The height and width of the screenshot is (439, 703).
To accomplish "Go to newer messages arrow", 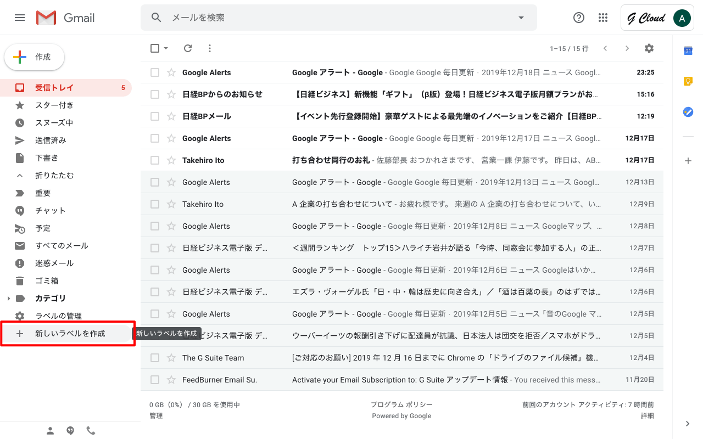I will (605, 48).
